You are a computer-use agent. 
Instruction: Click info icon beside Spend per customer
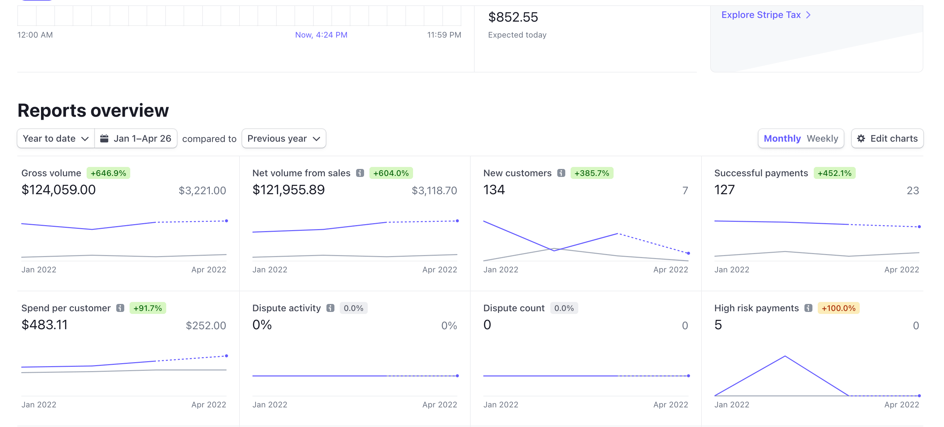120,308
